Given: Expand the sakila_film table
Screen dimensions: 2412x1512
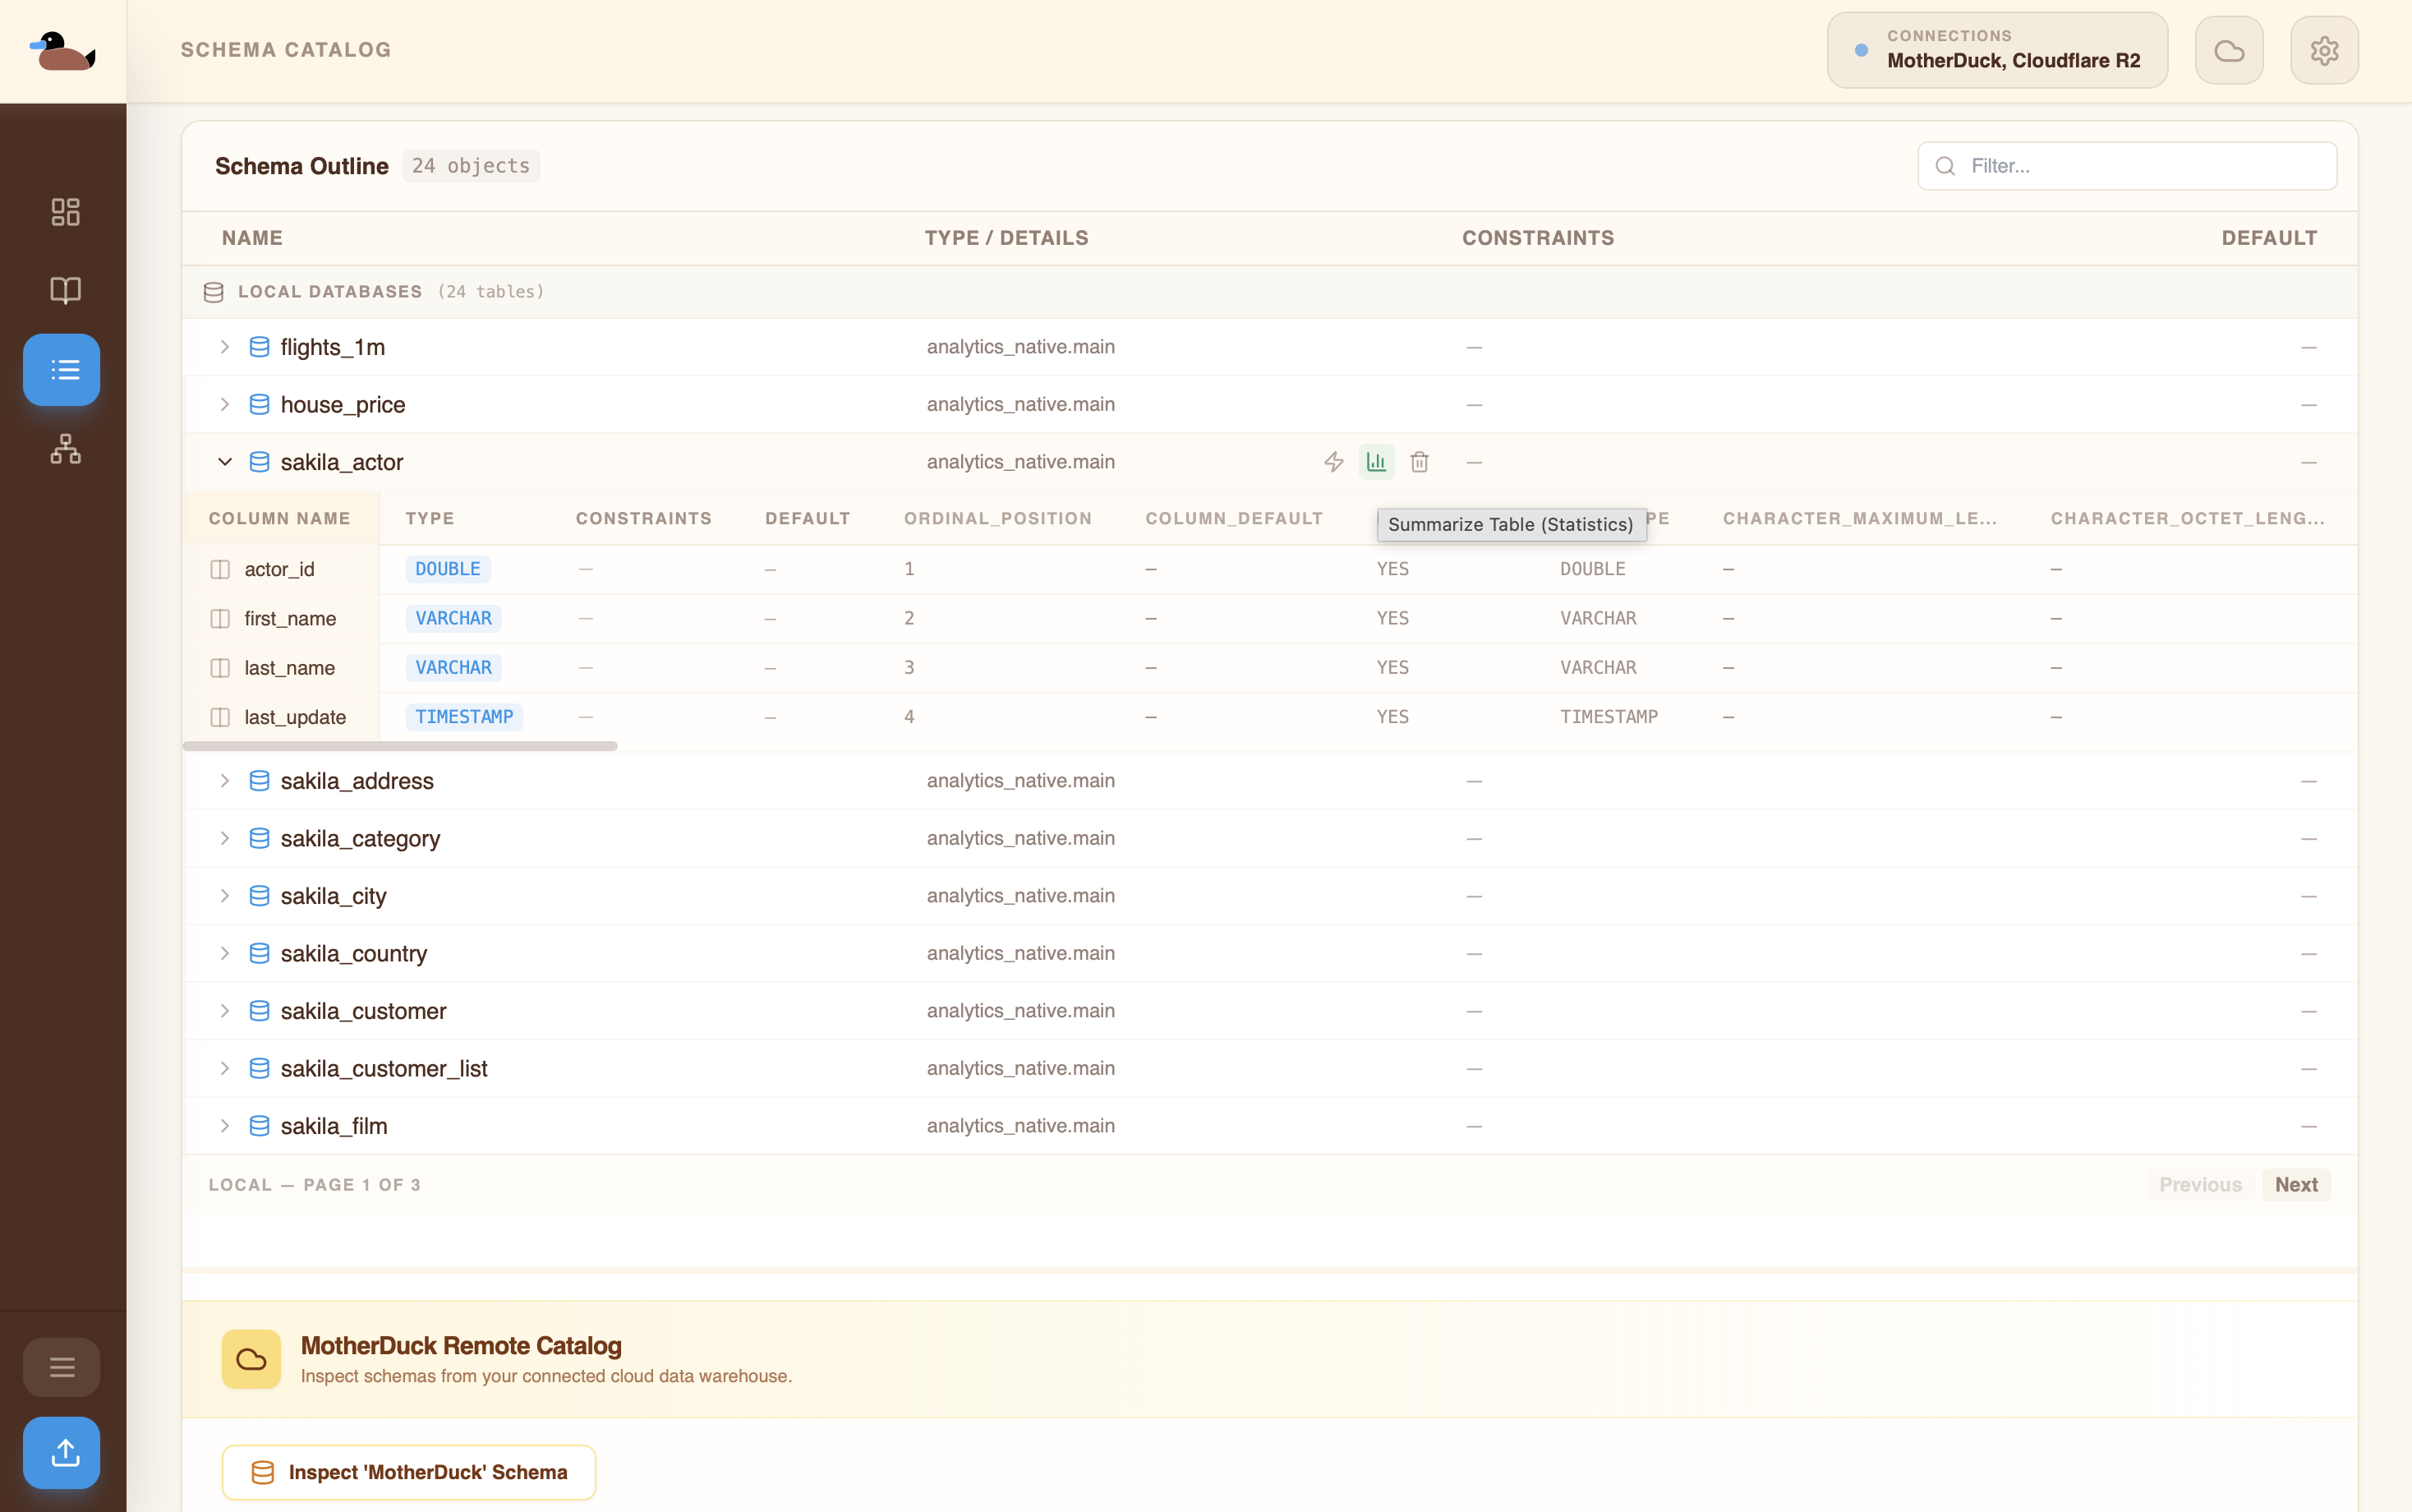Looking at the screenshot, I should click(x=225, y=1126).
